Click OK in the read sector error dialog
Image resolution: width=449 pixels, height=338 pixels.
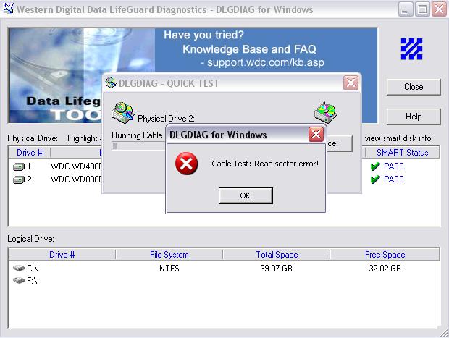tap(246, 195)
